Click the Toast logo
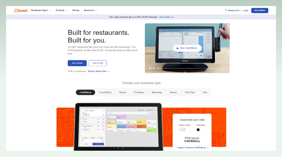 click(21, 10)
